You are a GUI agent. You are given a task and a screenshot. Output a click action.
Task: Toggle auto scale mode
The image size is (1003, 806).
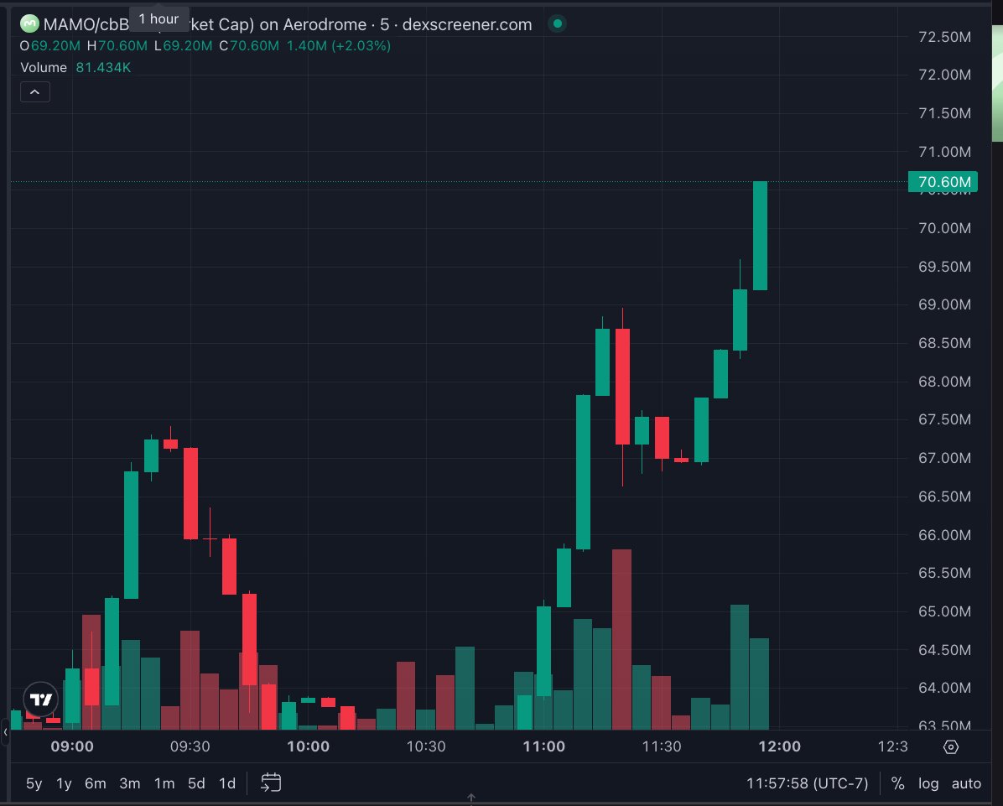click(x=966, y=783)
